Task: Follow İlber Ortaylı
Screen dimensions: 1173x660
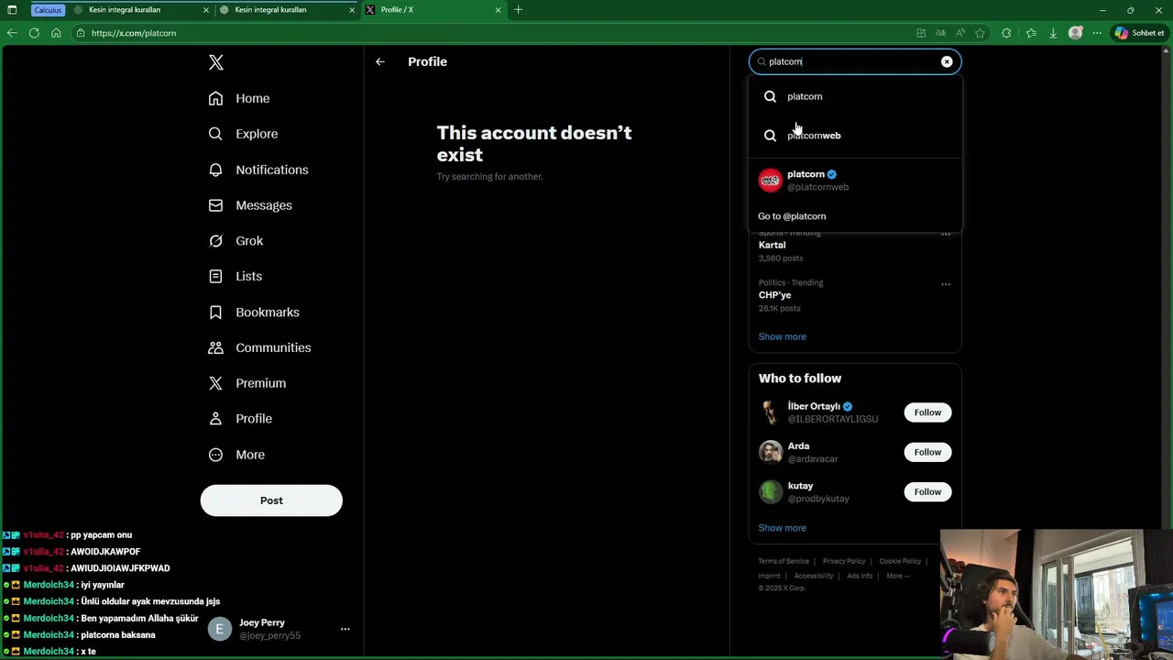Action: (927, 412)
